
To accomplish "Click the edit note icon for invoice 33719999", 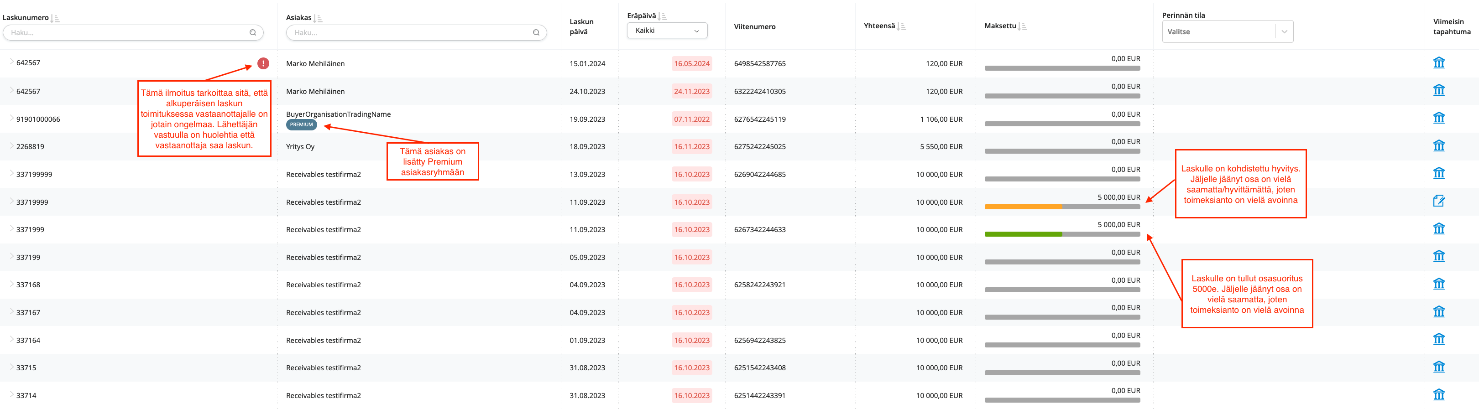I will point(1438,202).
